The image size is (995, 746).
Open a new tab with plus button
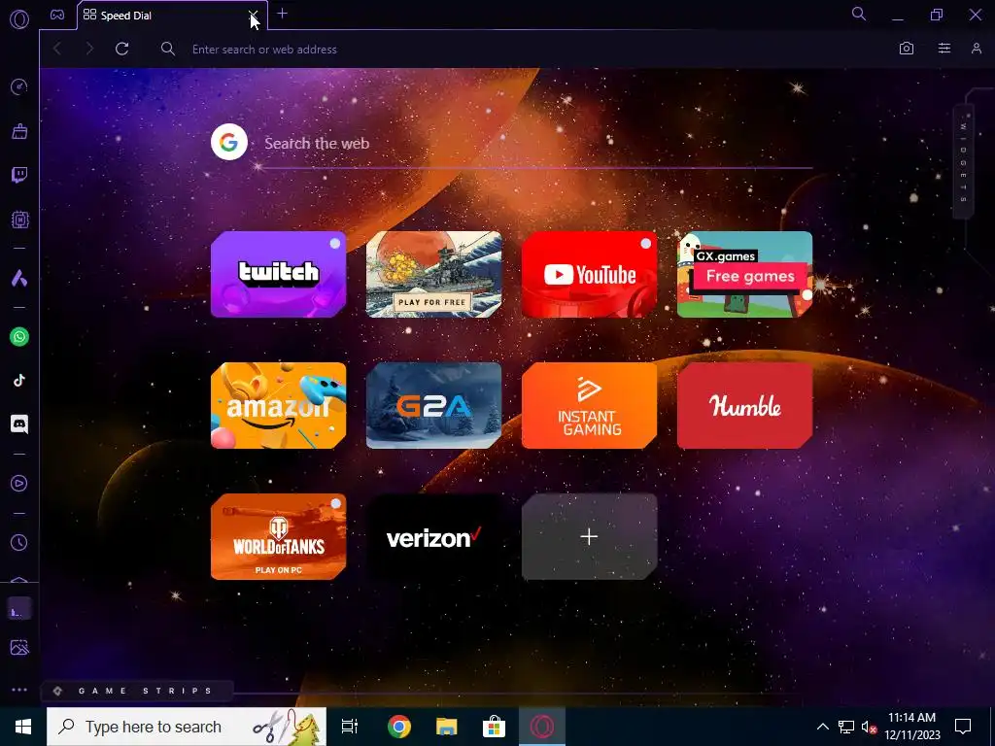pos(283,14)
